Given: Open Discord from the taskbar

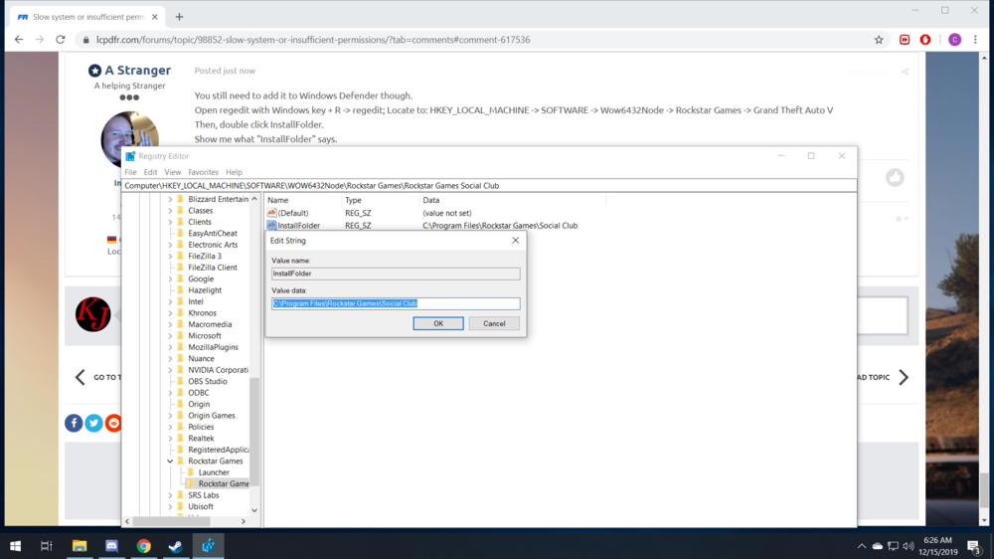Looking at the screenshot, I should point(111,546).
